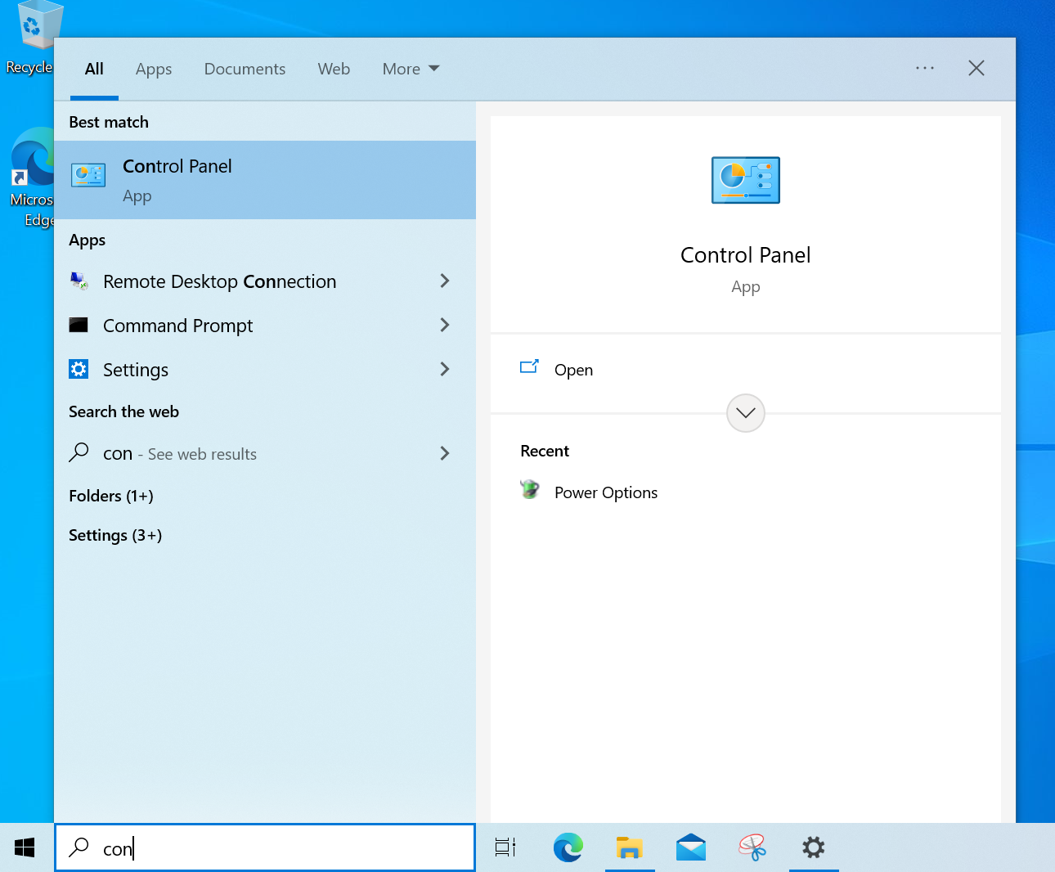Open Task View on the taskbar
The height and width of the screenshot is (872, 1055).
(505, 848)
